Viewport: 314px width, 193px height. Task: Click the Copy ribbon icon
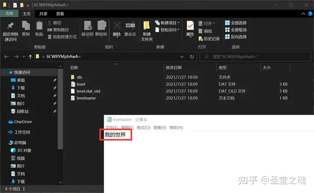pyautogui.click(x=26, y=26)
